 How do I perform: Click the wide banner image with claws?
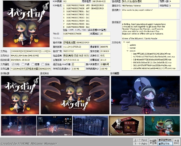click(x=75, y=95)
